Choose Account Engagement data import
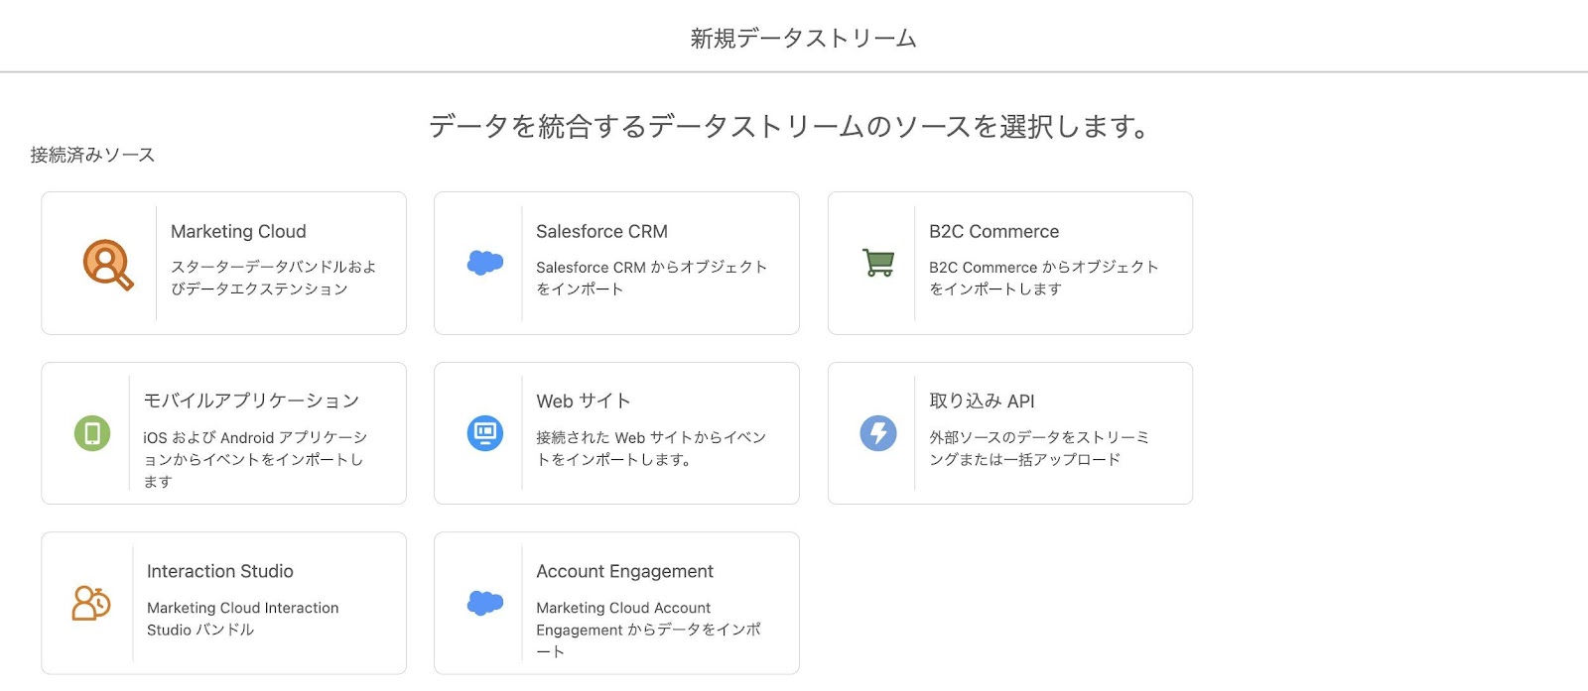1588x691 pixels. click(x=615, y=602)
